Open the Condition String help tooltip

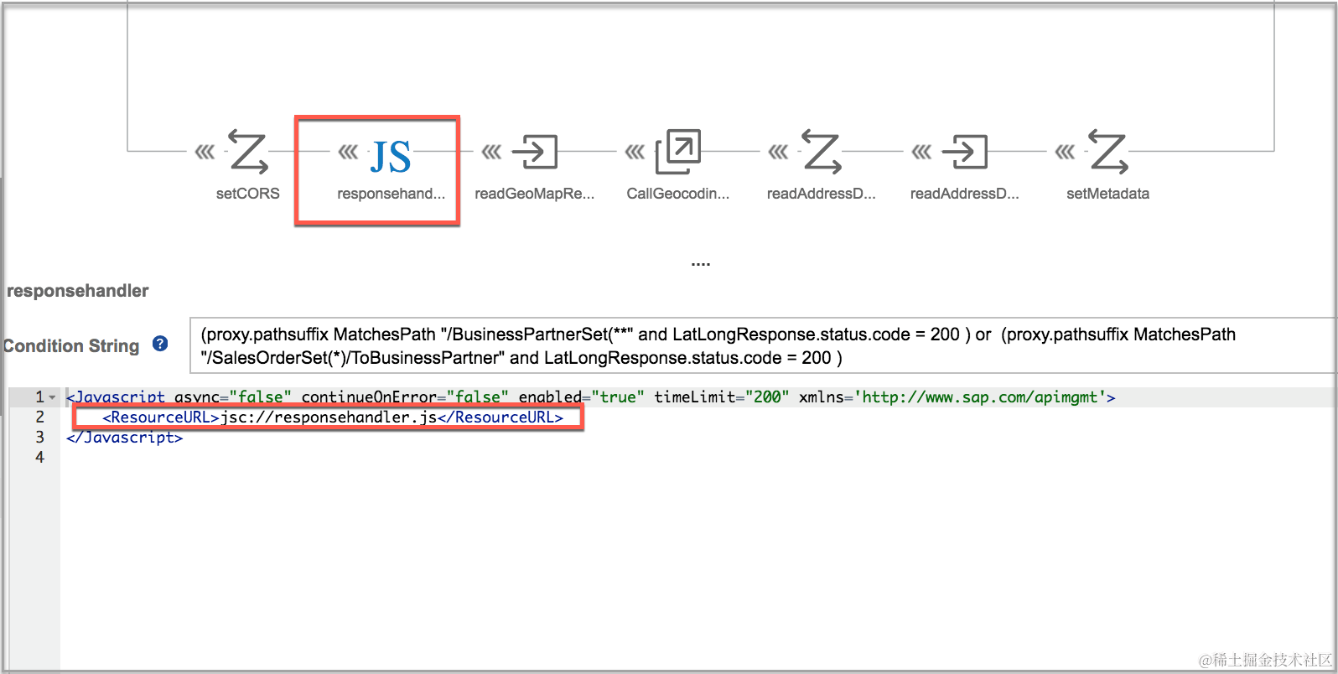[x=160, y=344]
